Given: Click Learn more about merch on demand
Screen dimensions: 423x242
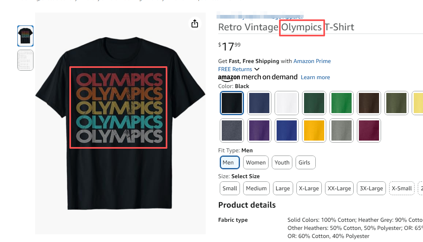Looking at the screenshot, I should coord(315,77).
